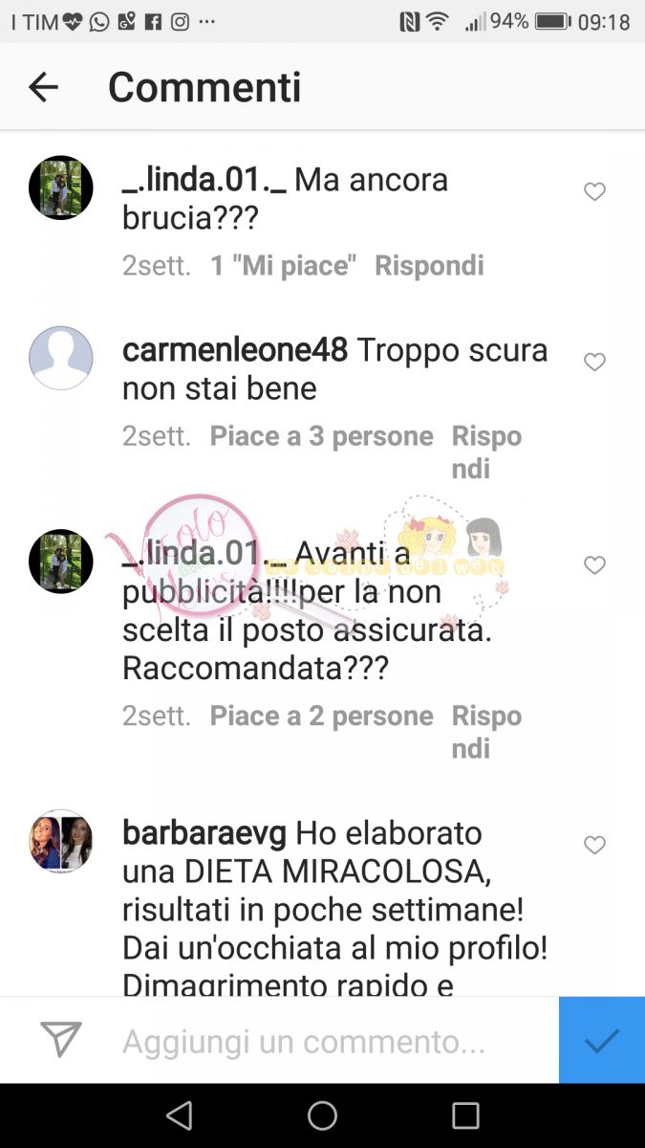Like the "Avanti a pubblicità" comment

pyautogui.click(x=594, y=565)
